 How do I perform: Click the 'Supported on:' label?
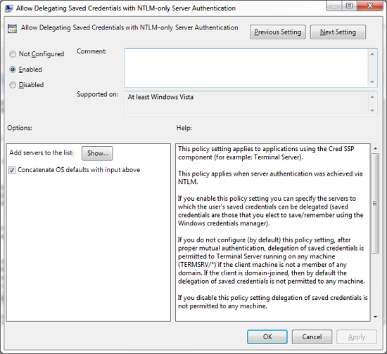coord(98,94)
